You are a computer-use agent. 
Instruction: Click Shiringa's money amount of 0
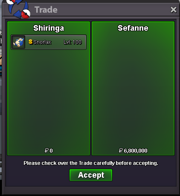pos(51,150)
